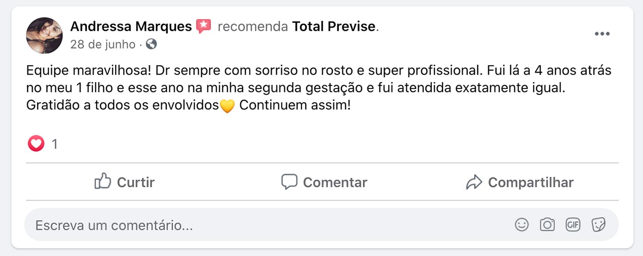Open the Total Previse page link
Screen dimensions: 643x256
pos(334,27)
